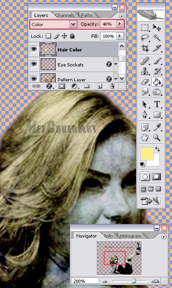Screen dimensions: 172x288
Task: Create new fill or adjustment layer
Action: [74, 86]
